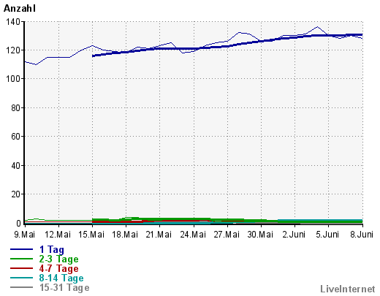
Task: Click the '1 Tag' legend label
Action: [x=52, y=250]
